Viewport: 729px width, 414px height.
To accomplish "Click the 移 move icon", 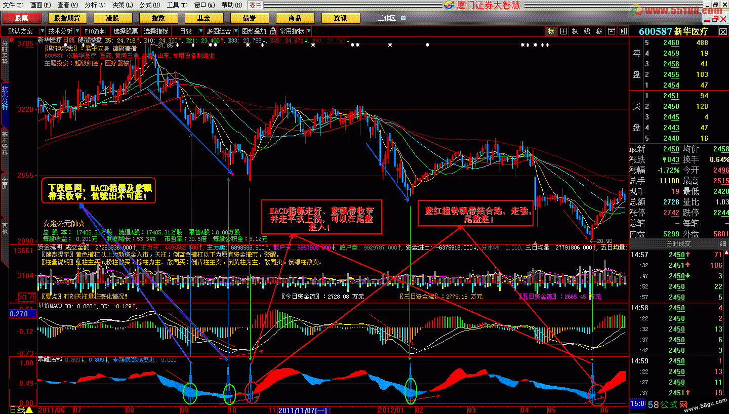I will pos(599,31).
